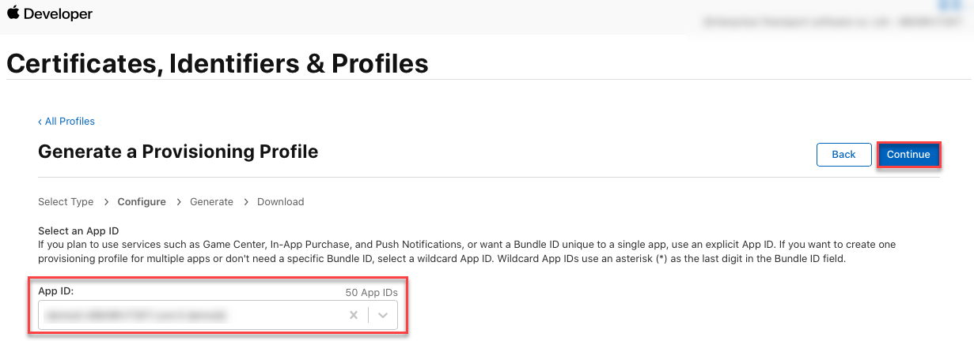Click the Apple logo icon
The height and width of the screenshot is (341, 974).
pos(13,13)
